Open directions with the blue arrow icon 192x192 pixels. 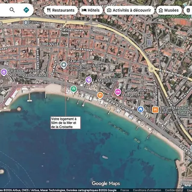[x=26, y=10]
